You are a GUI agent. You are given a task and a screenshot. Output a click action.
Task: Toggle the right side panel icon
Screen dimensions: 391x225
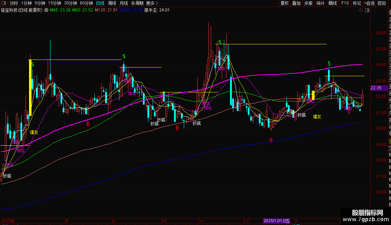pos(367,10)
